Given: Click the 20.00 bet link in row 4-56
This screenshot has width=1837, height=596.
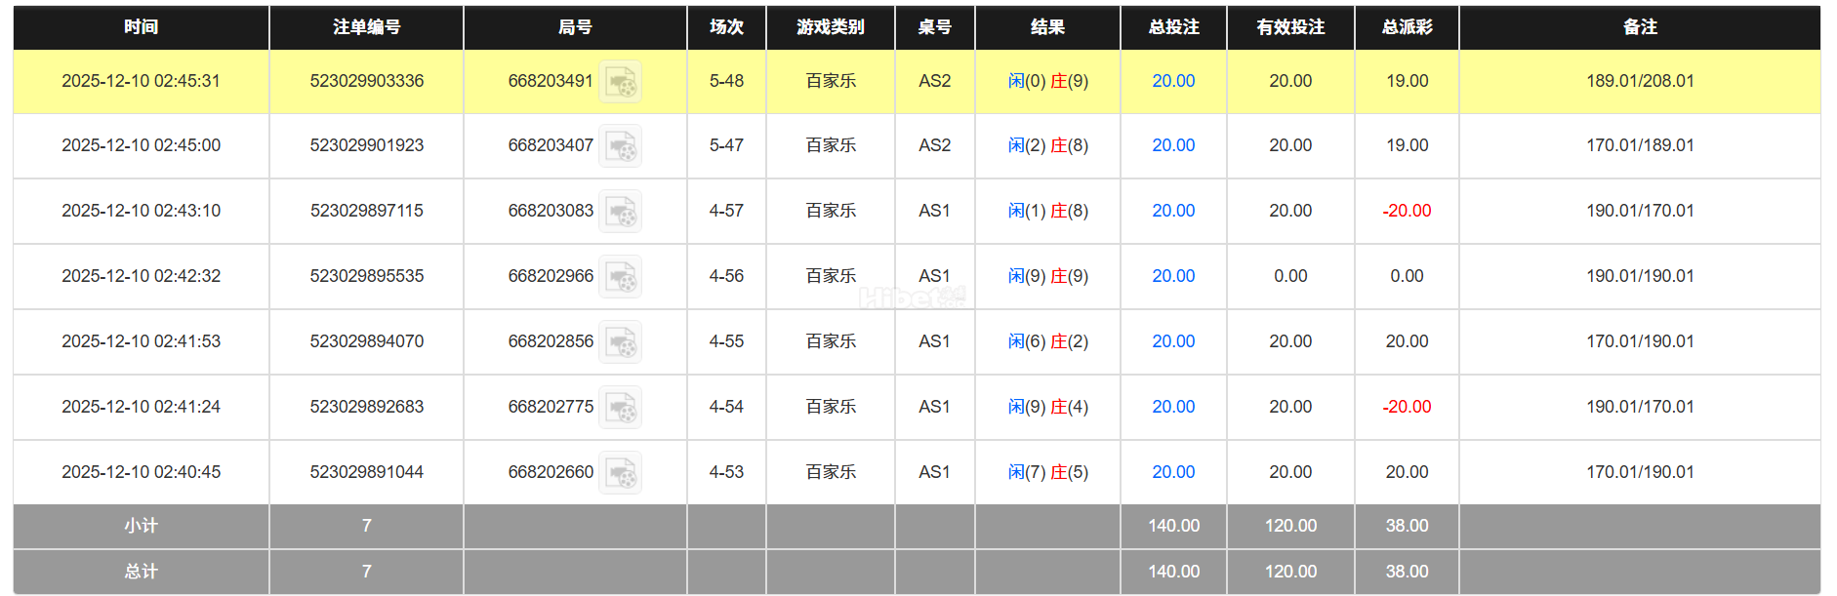Looking at the screenshot, I should click(1173, 276).
